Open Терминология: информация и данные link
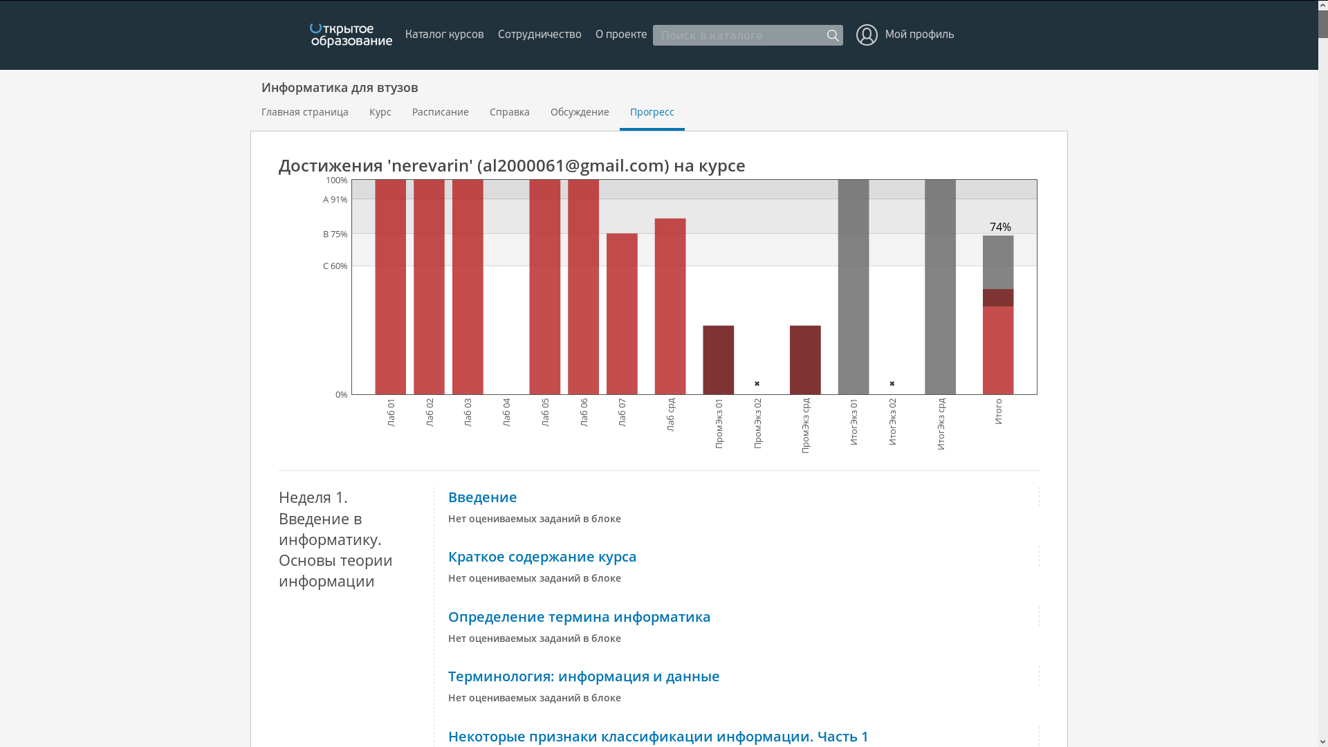The height and width of the screenshot is (747, 1328). click(583, 676)
